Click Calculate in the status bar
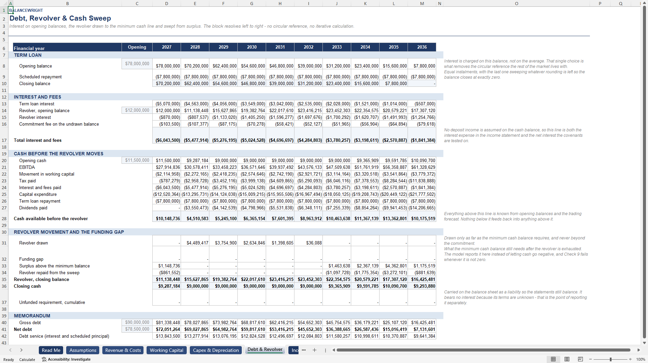648x363 pixels. [27, 360]
